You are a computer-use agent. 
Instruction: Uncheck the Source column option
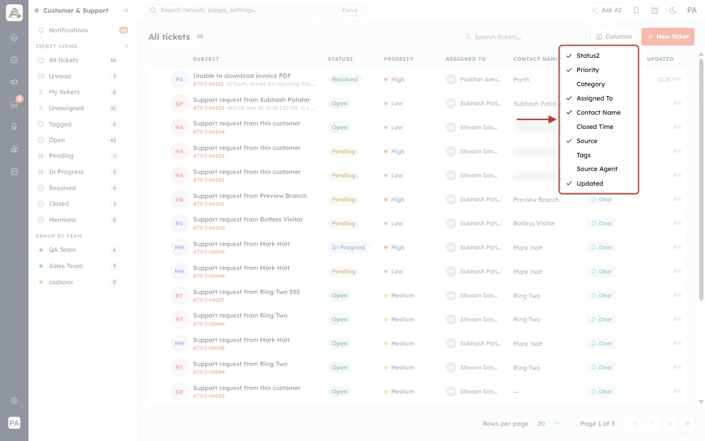(599, 141)
